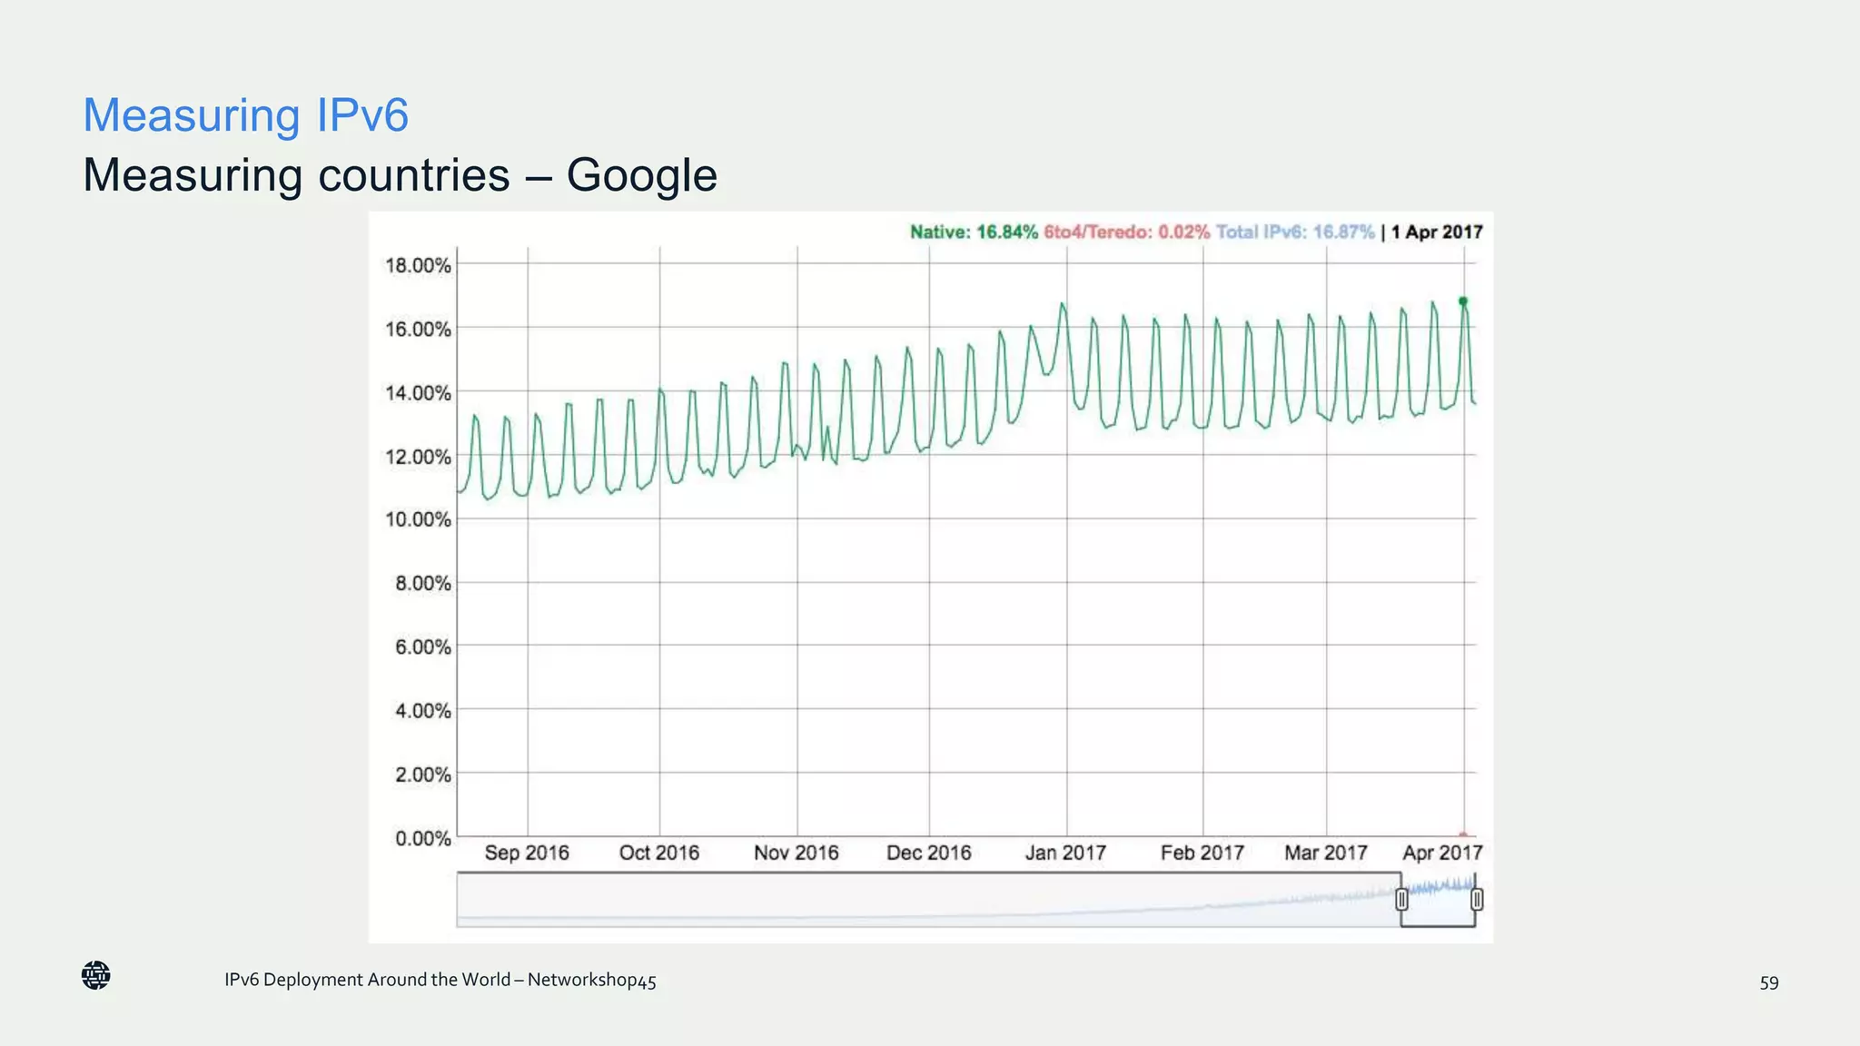Click the 'Measuring IPv6' title
The width and height of the screenshot is (1860, 1046).
pos(246,115)
